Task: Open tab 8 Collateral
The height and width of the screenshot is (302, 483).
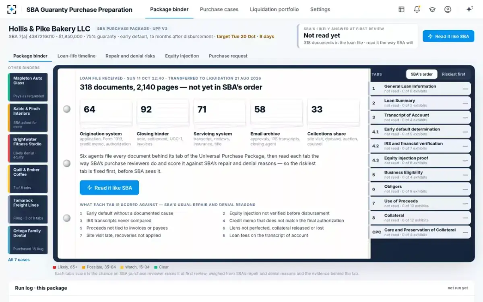Action: 420,217
